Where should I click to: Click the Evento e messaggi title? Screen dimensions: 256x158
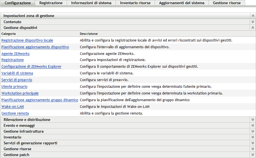tap(19, 125)
